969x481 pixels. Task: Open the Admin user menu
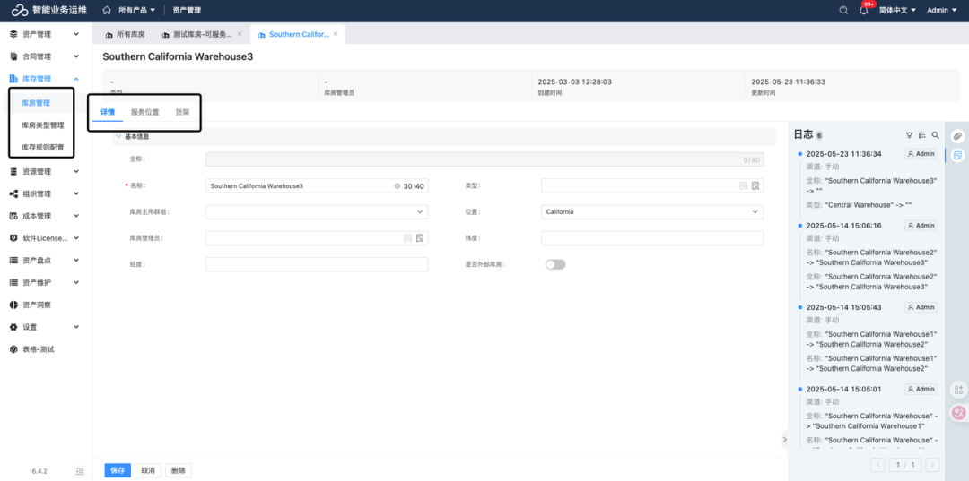(x=941, y=11)
